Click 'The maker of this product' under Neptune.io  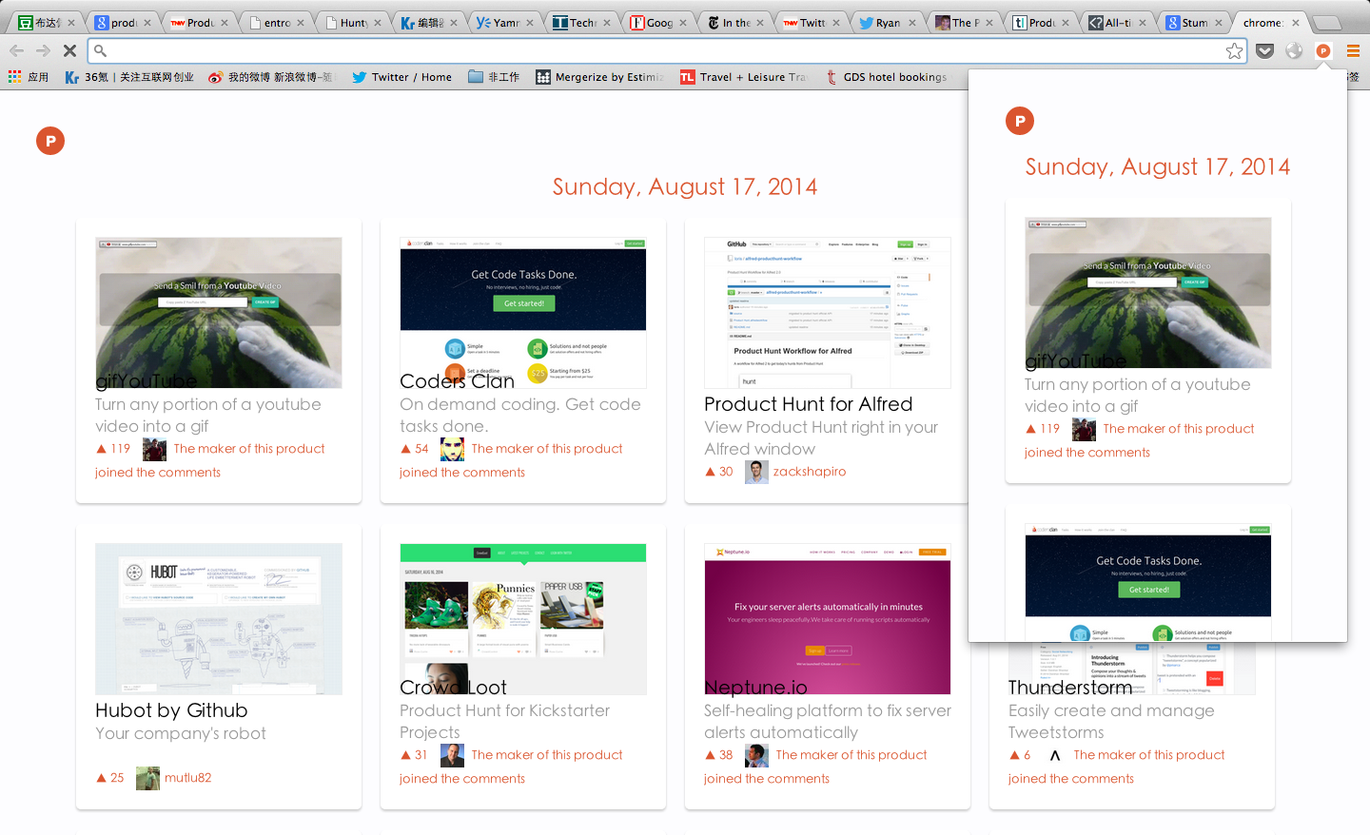[x=851, y=755]
